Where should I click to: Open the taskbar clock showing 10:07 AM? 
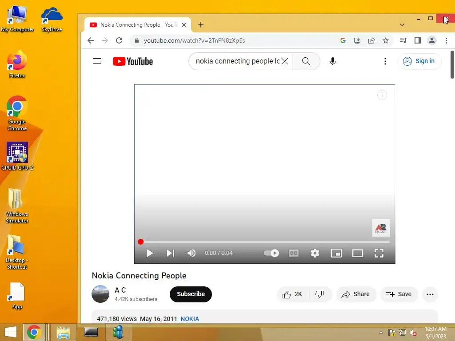(435, 333)
